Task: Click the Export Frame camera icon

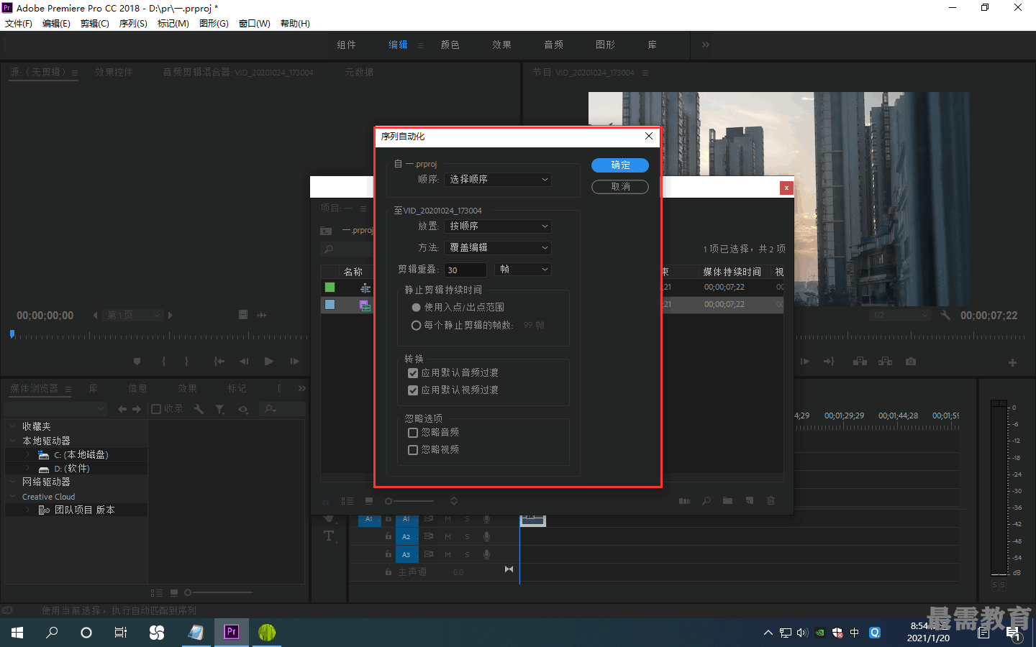Action: (x=911, y=361)
